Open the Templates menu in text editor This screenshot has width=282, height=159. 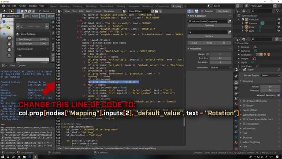(x=109, y=11)
